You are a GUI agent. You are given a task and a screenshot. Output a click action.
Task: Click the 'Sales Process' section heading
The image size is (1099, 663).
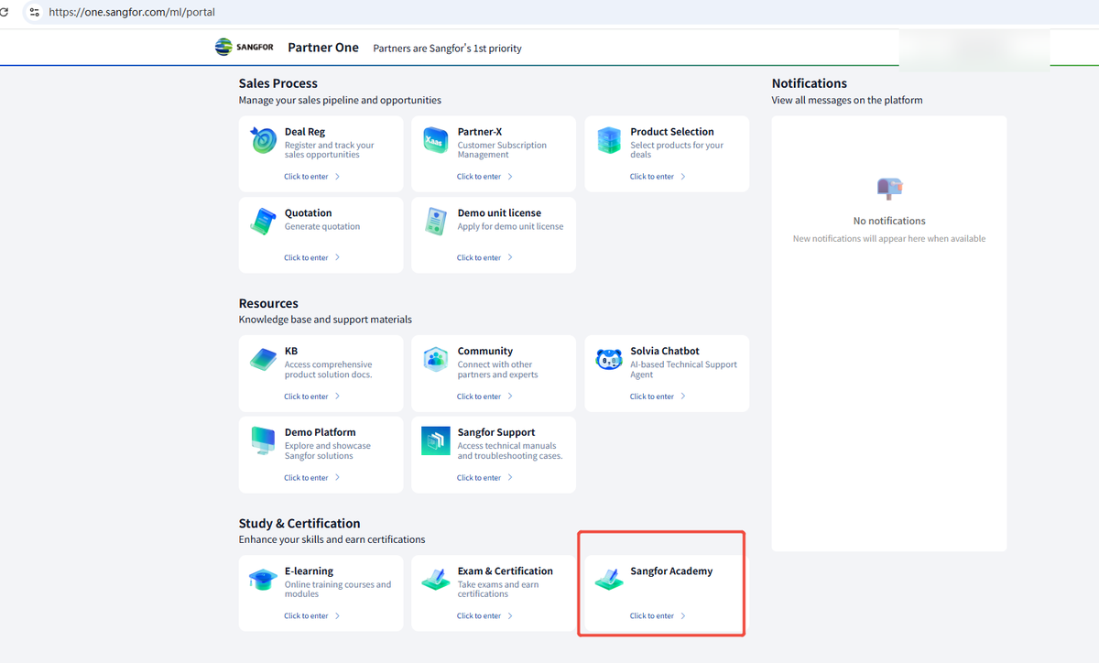point(278,83)
